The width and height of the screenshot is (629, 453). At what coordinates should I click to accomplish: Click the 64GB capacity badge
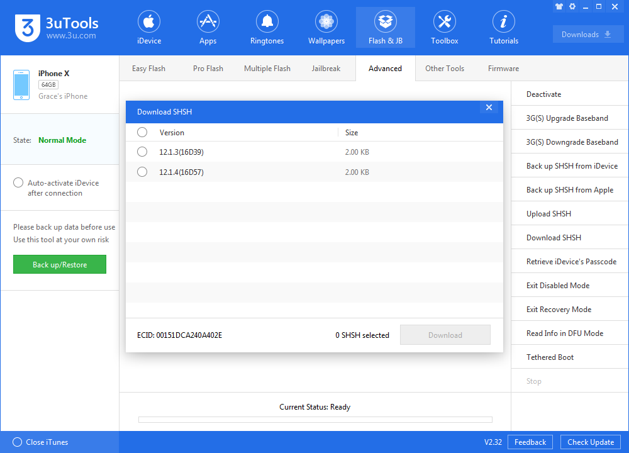[48, 85]
